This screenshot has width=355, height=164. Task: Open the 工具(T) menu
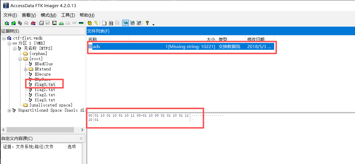point(68,15)
